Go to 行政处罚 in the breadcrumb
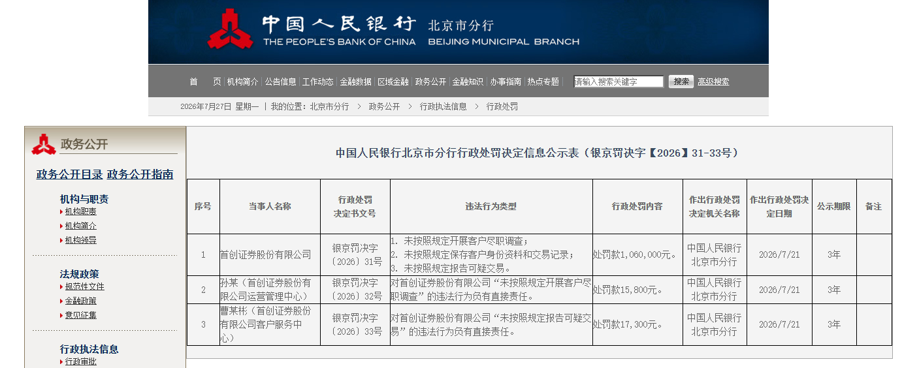 pyautogui.click(x=502, y=106)
